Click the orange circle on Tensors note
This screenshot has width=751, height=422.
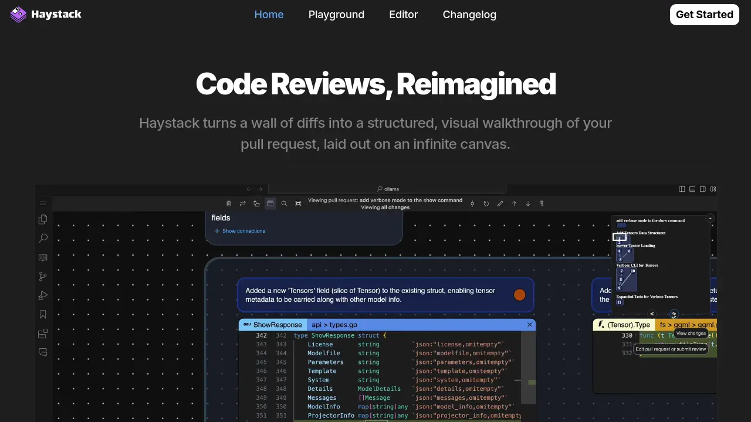[519, 295]
